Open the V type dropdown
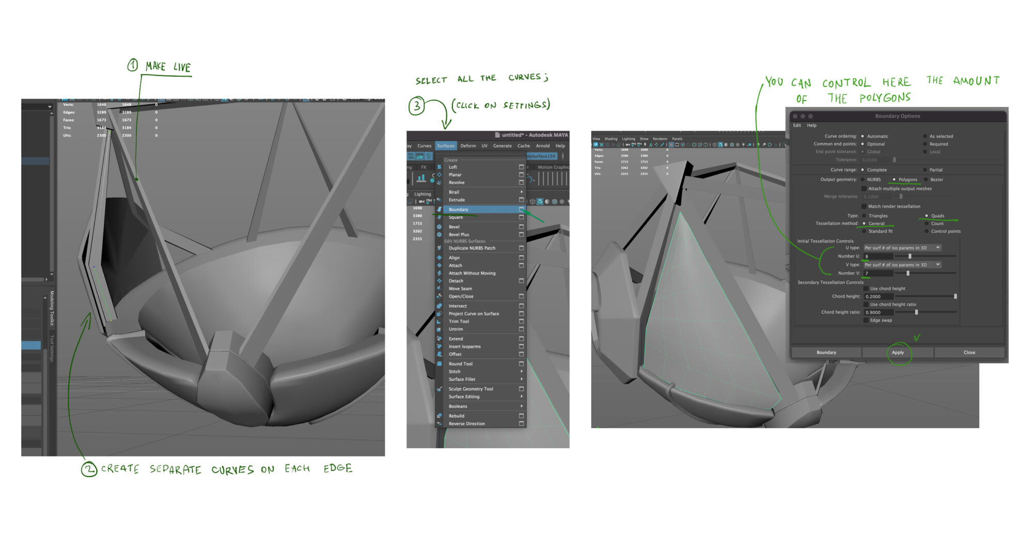 pos(902,265)
